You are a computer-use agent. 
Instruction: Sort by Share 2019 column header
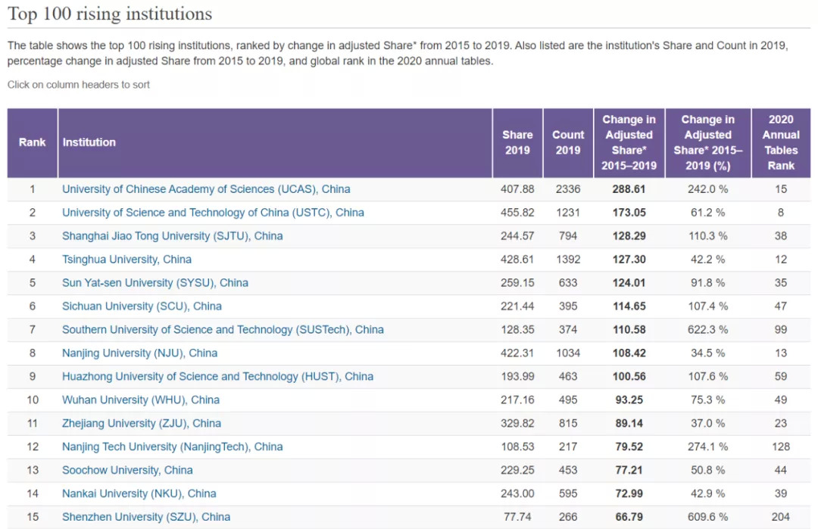pos(517,142)
